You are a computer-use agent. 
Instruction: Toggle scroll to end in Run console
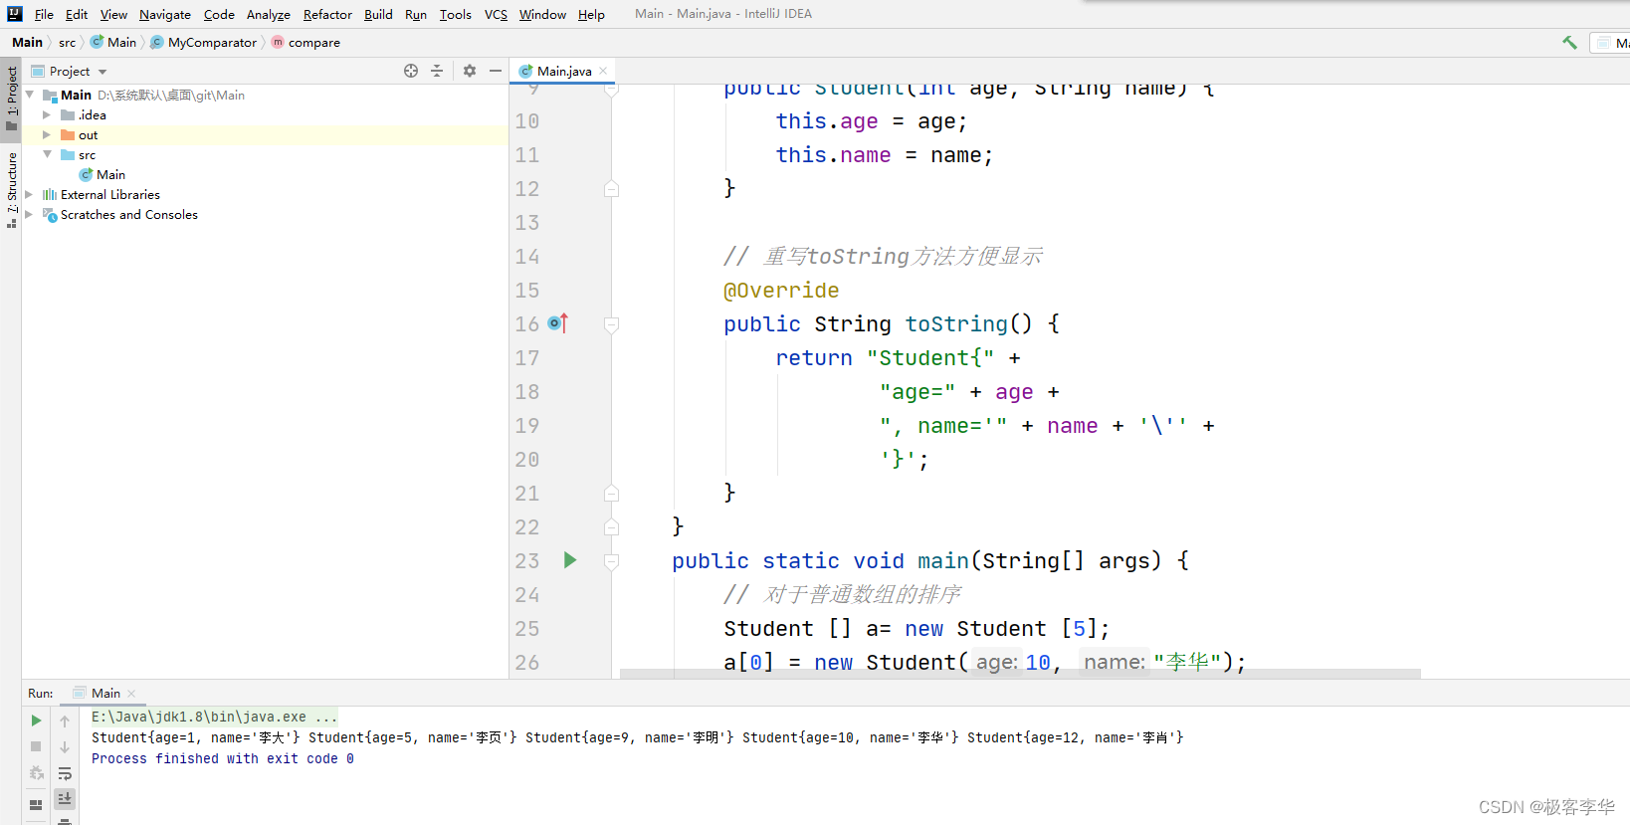click(65, 798)
